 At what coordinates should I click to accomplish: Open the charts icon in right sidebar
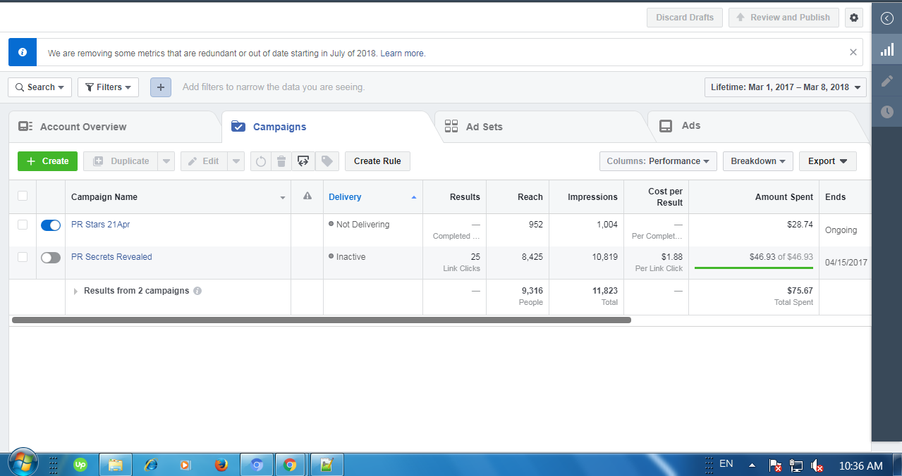(886, 50)
